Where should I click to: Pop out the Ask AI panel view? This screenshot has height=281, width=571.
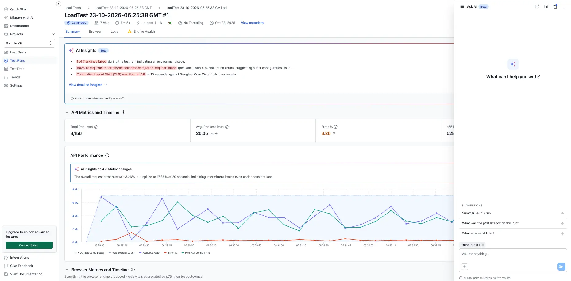(x=546, y=6)
